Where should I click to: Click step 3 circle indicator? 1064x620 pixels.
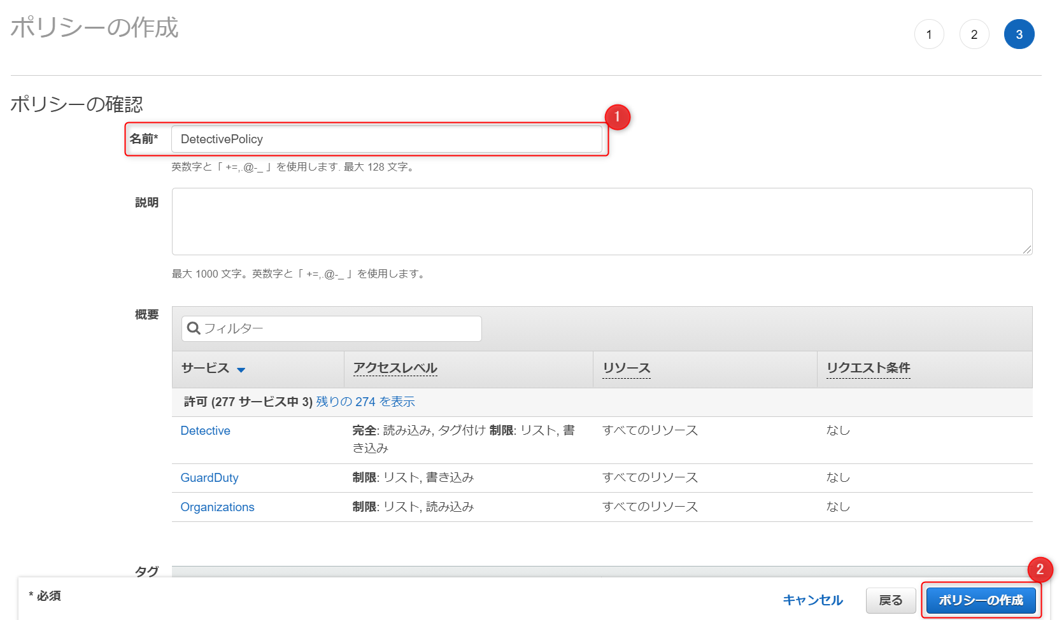(x=1019, y=34)
